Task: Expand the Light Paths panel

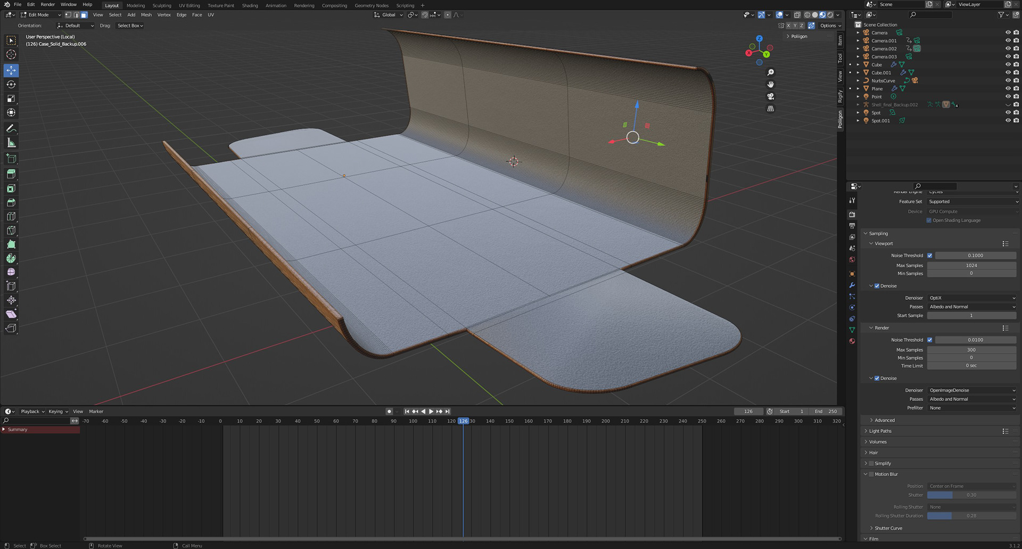Action: pyautogui.click(x=880, y=431)
